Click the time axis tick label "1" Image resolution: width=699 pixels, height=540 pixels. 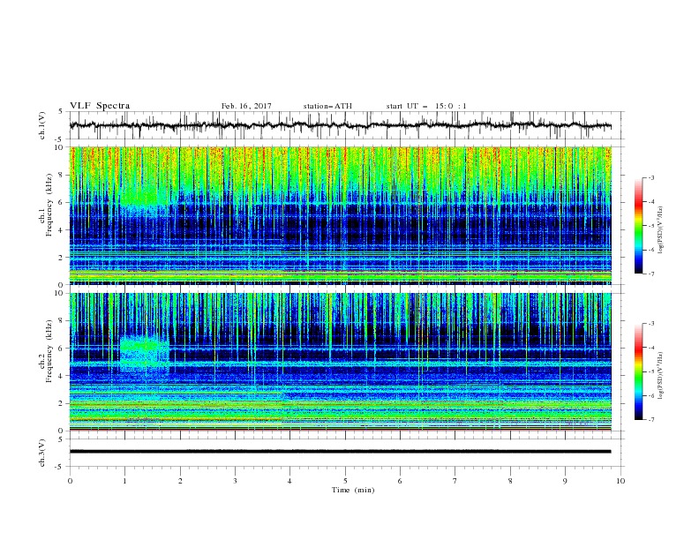pos(124,481)
